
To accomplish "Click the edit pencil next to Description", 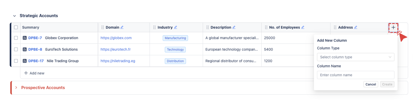I will 234,27.
